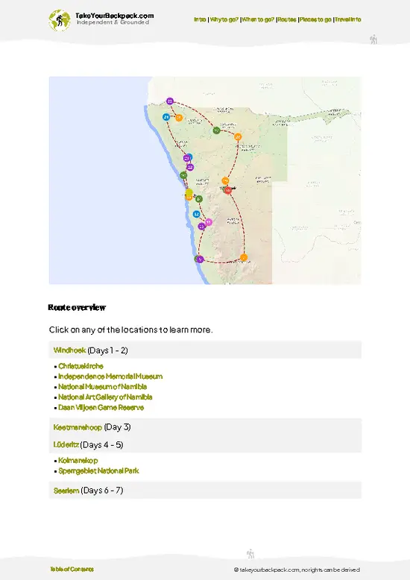Open the Sesriem location link
Viewport: 410px width, 580px height.
pyautogui.click(x=66, y=491)
